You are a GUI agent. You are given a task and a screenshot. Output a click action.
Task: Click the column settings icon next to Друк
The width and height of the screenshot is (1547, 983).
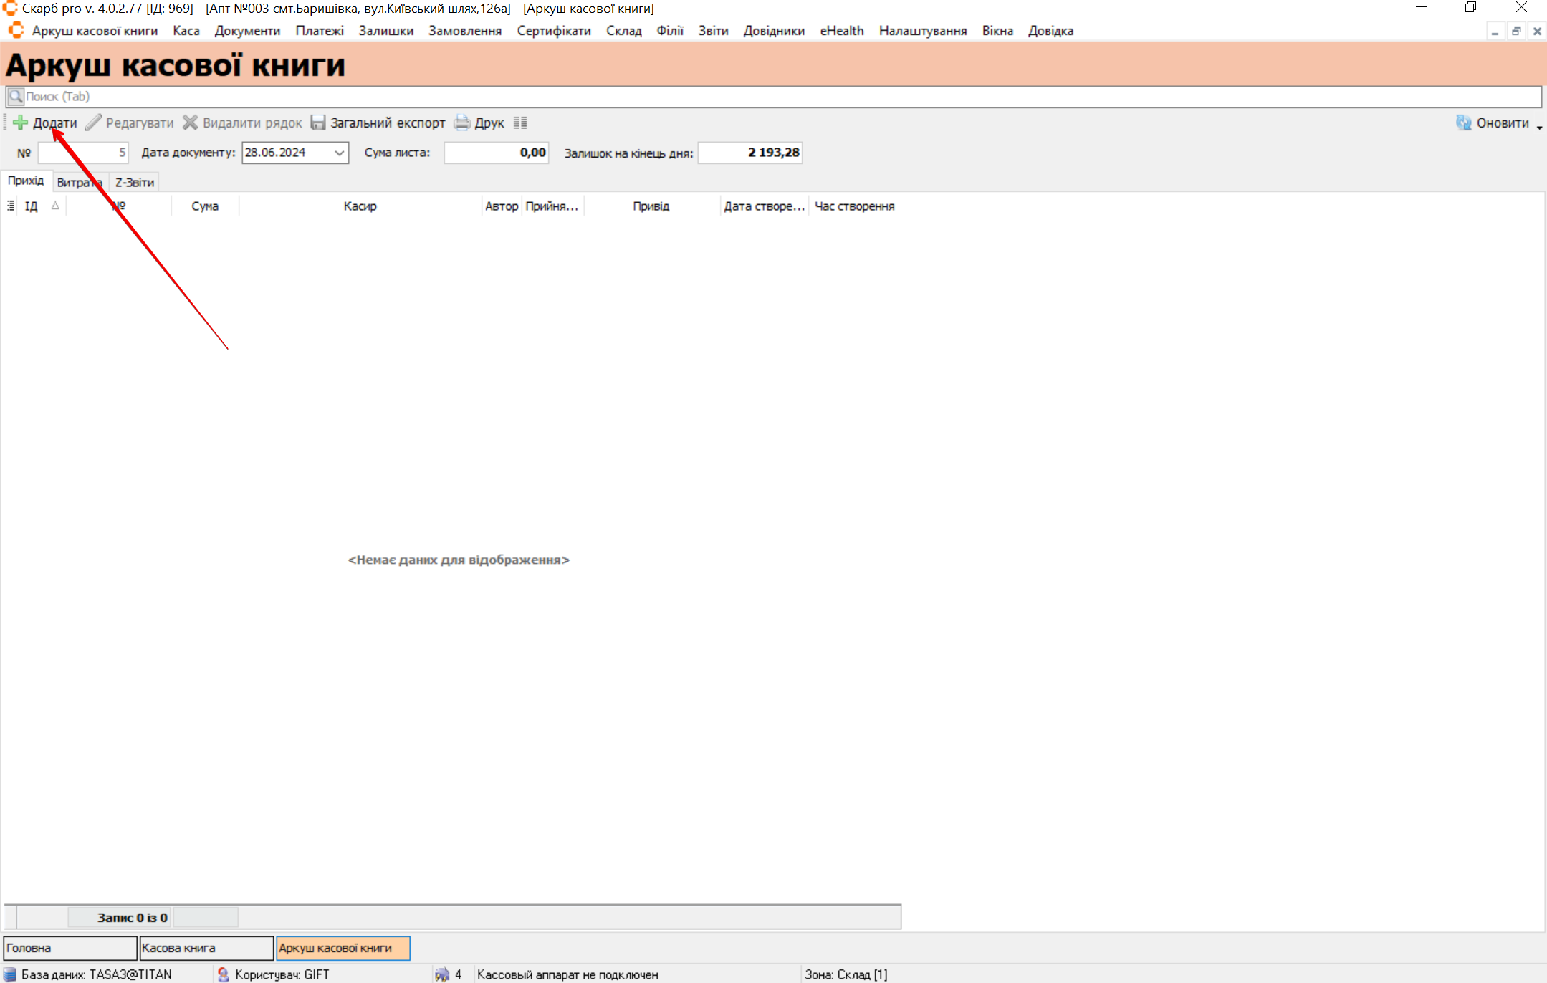tap(520, 123)
